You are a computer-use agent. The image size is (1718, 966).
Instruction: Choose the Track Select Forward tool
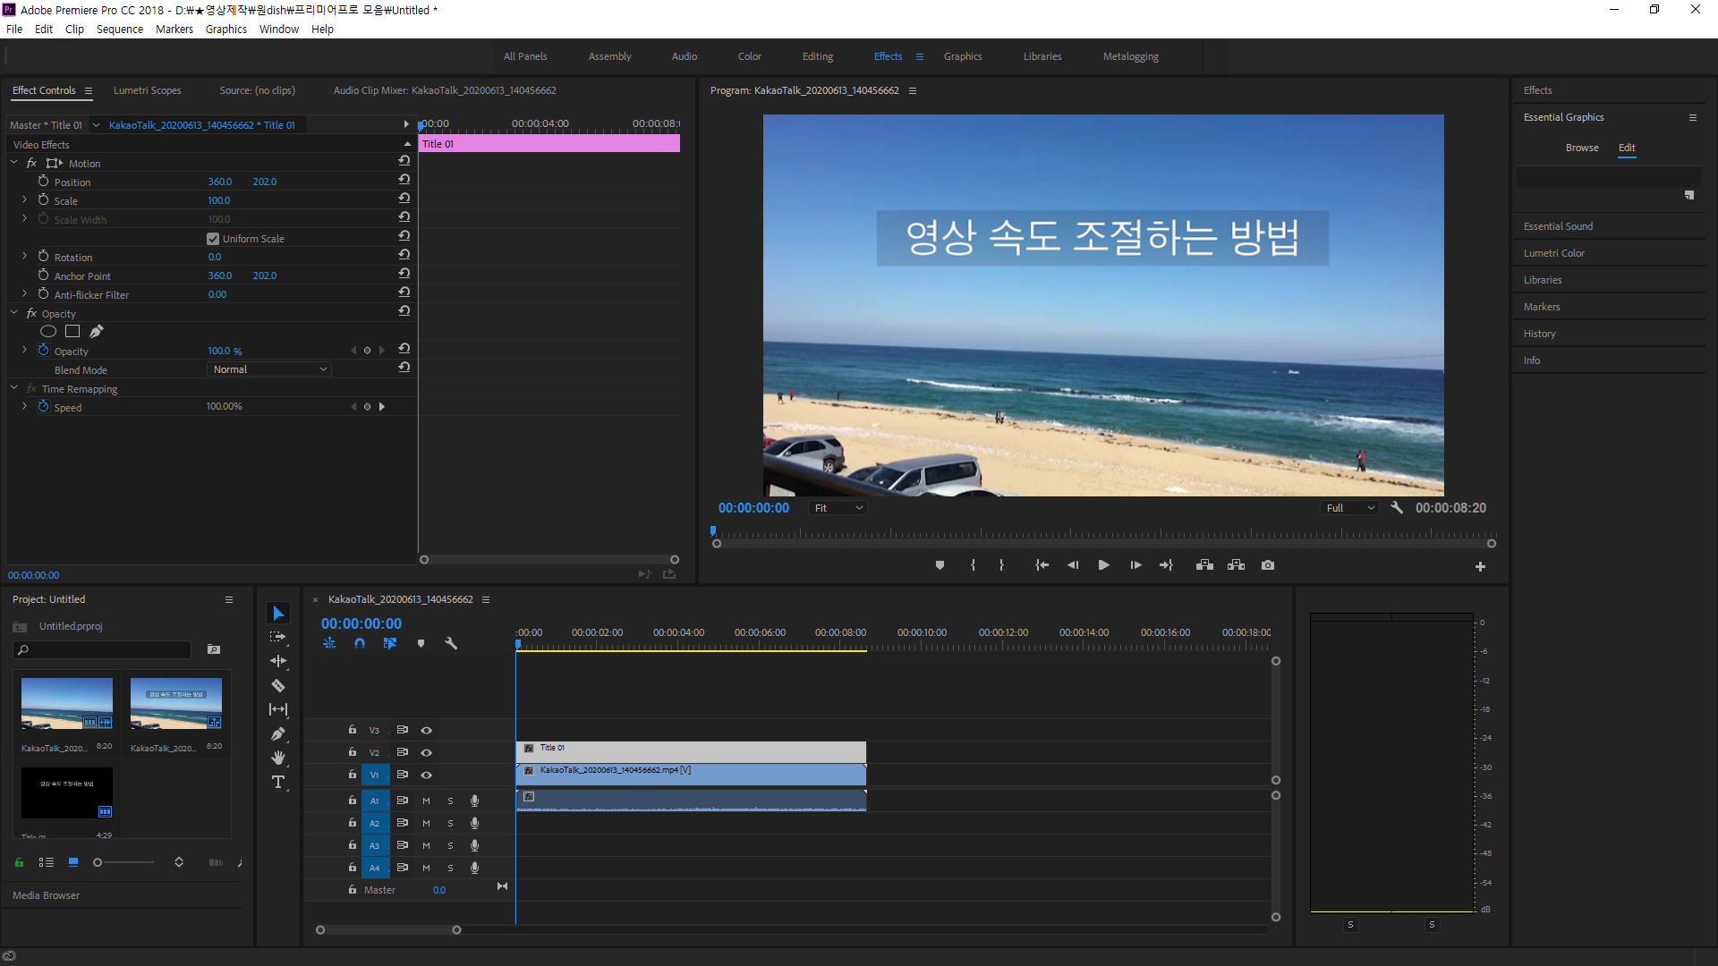coord(278,637)
